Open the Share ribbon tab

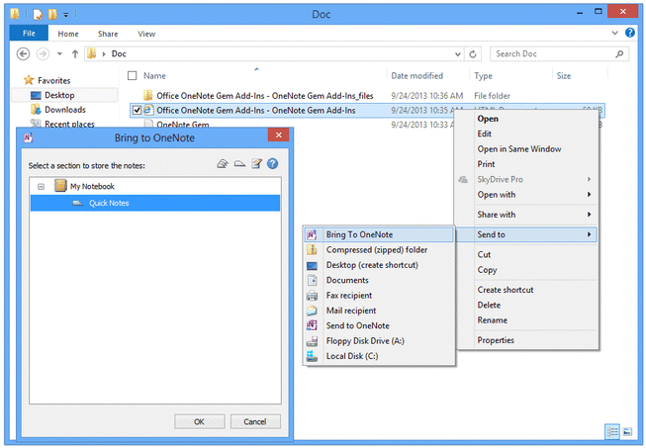pos(108,34)
